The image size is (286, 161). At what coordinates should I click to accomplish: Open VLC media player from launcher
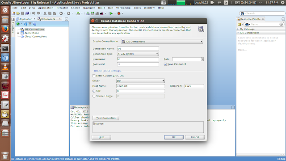(5, 67)
